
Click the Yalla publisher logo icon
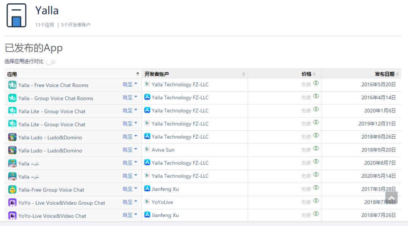point(16,15)
